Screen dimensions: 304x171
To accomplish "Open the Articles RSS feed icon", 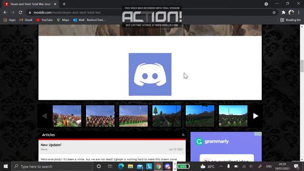I will 183,135.
